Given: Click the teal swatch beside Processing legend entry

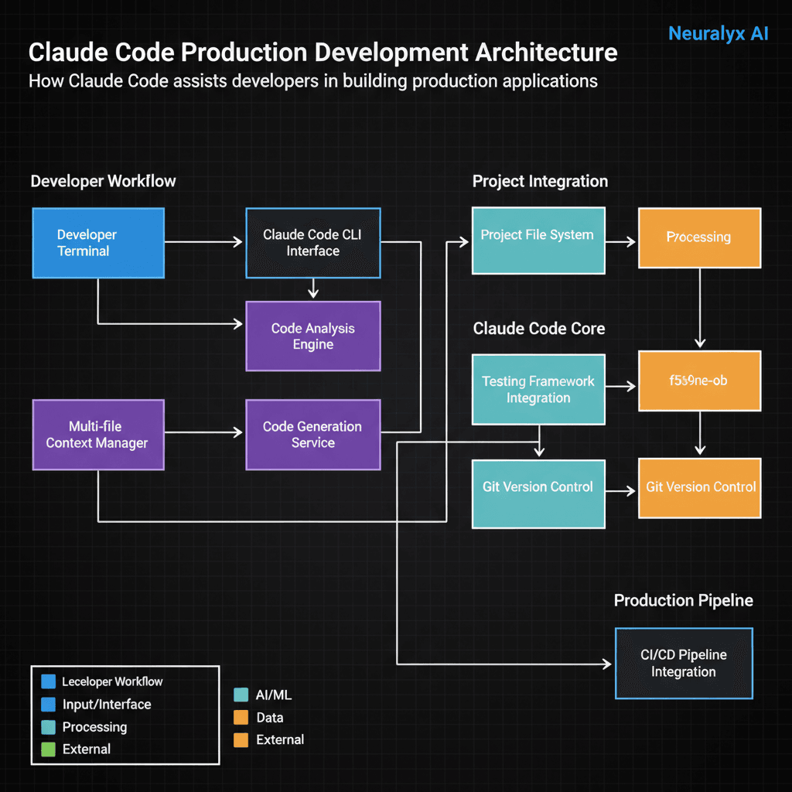Looking at the screenshot, I should [49, 727].
